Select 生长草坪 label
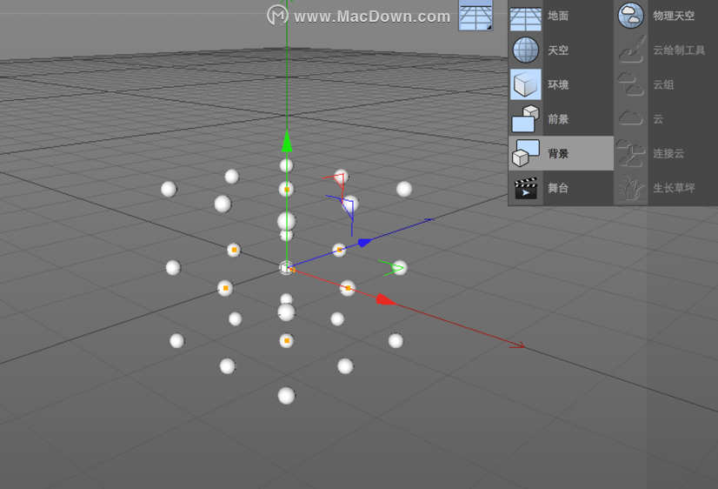The height and width of the screenshot is (489, 718). 674,188
